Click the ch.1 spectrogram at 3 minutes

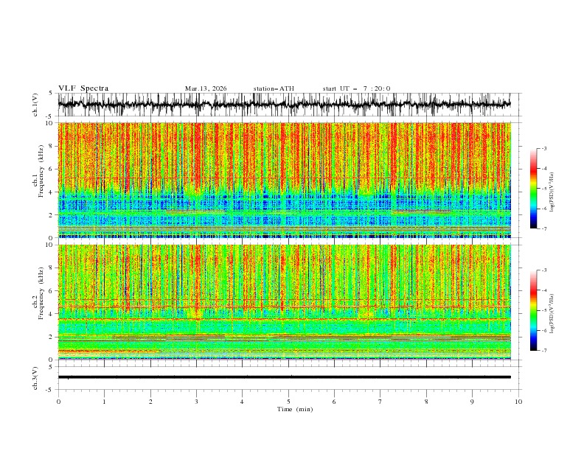[196, 180]
